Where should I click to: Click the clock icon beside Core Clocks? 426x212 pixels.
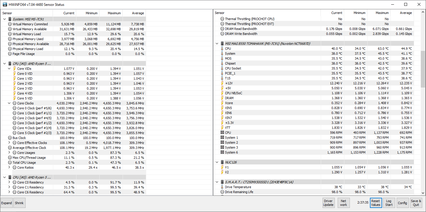click(x=15, y=103)
